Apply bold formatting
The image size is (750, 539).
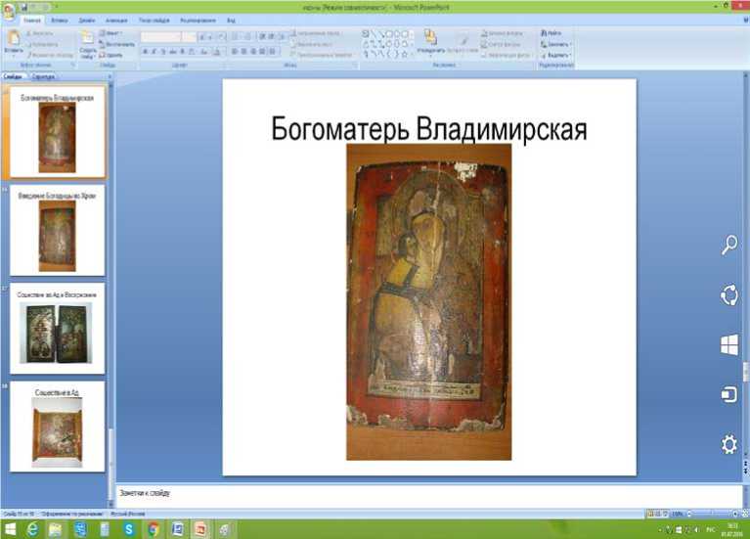click(146, 52)
